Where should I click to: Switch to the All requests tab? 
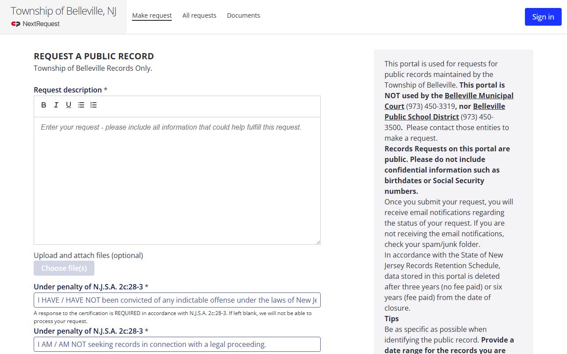click(x=199, y=15)
